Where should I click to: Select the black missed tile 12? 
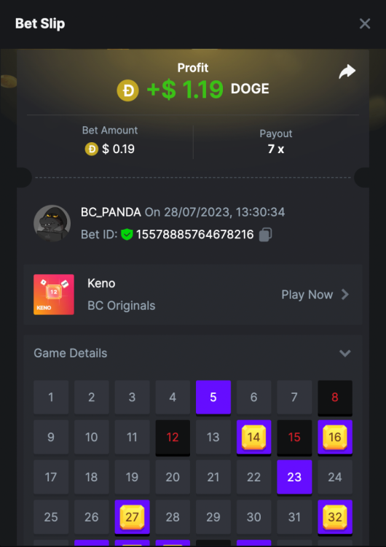pyautogui.click(x=173, y=437)
